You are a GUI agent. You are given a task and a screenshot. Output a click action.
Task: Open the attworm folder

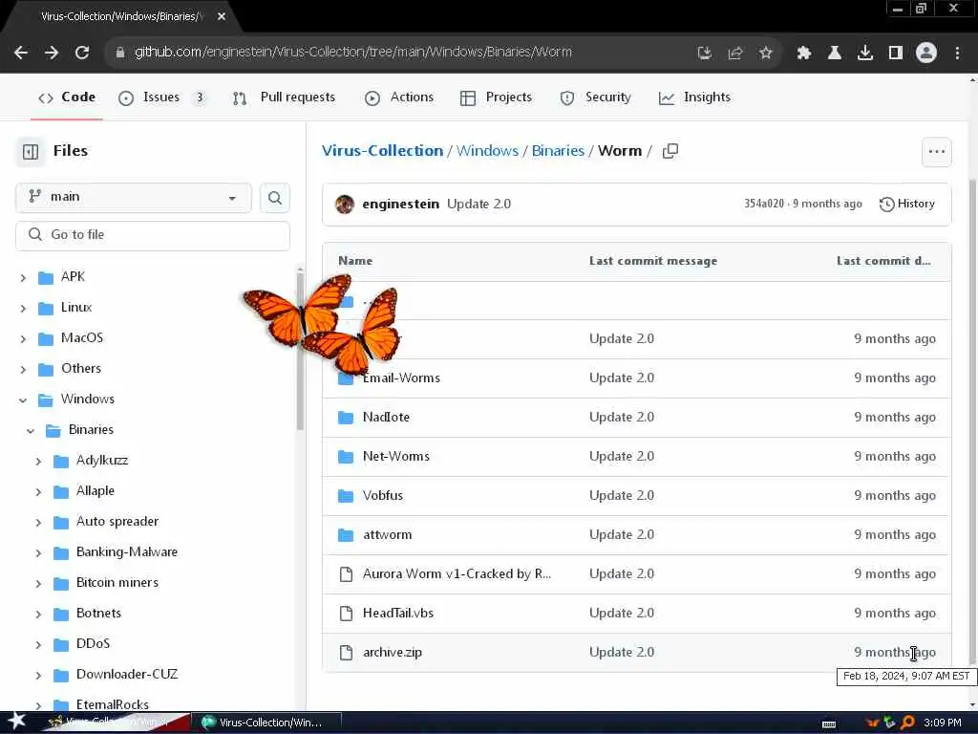tap(388, 535)
